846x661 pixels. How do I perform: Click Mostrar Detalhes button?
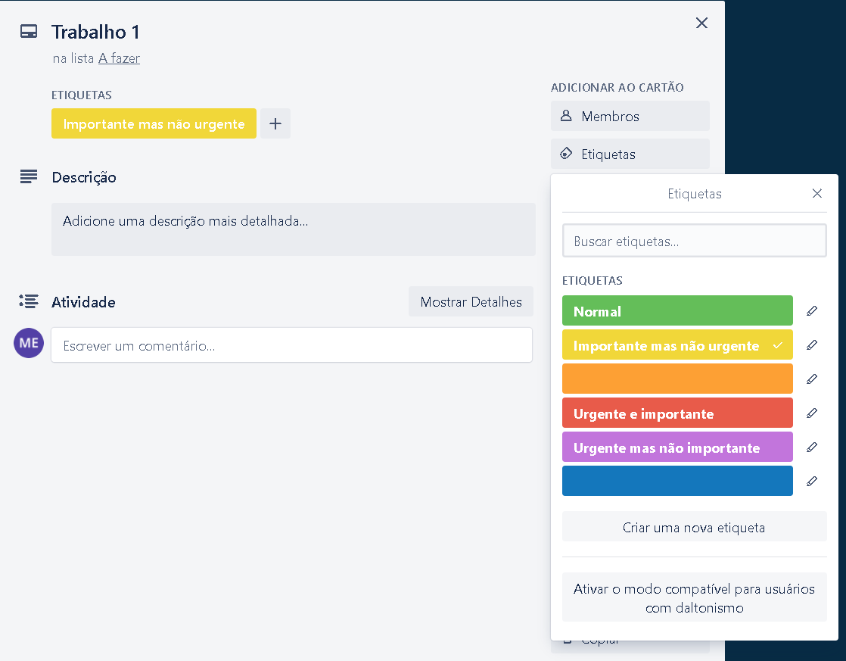pyautogui.click(x=471, y=302)
